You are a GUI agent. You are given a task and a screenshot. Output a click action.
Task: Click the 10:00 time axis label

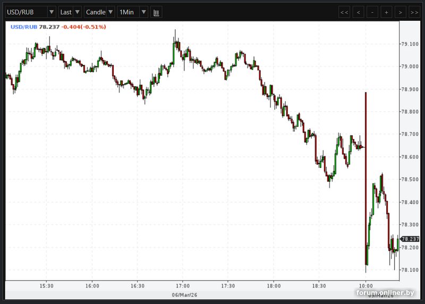tap(366, 286)
